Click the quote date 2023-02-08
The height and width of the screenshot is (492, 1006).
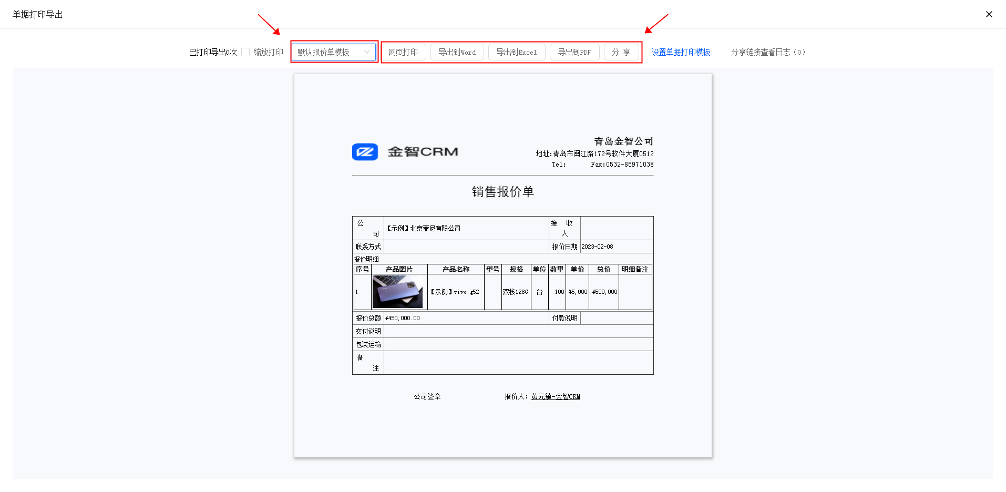coord(597,247)
